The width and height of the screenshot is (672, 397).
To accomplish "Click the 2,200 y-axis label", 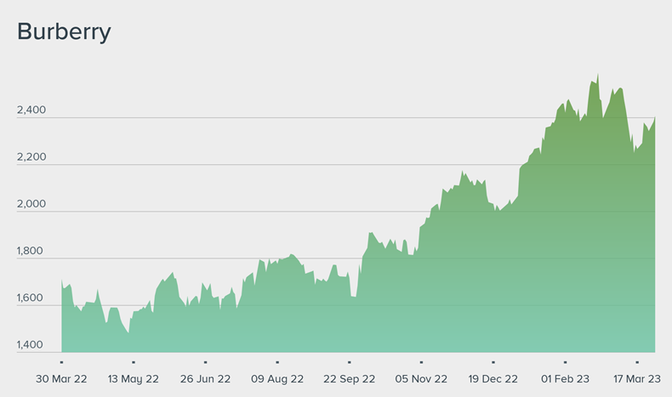I will 31,157.
